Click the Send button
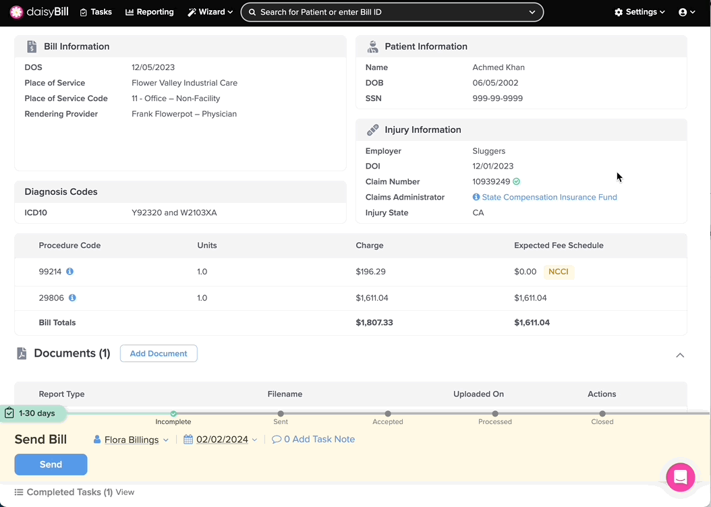The width and height of the screenshot is (711, 507). click(x=51, y=465)
